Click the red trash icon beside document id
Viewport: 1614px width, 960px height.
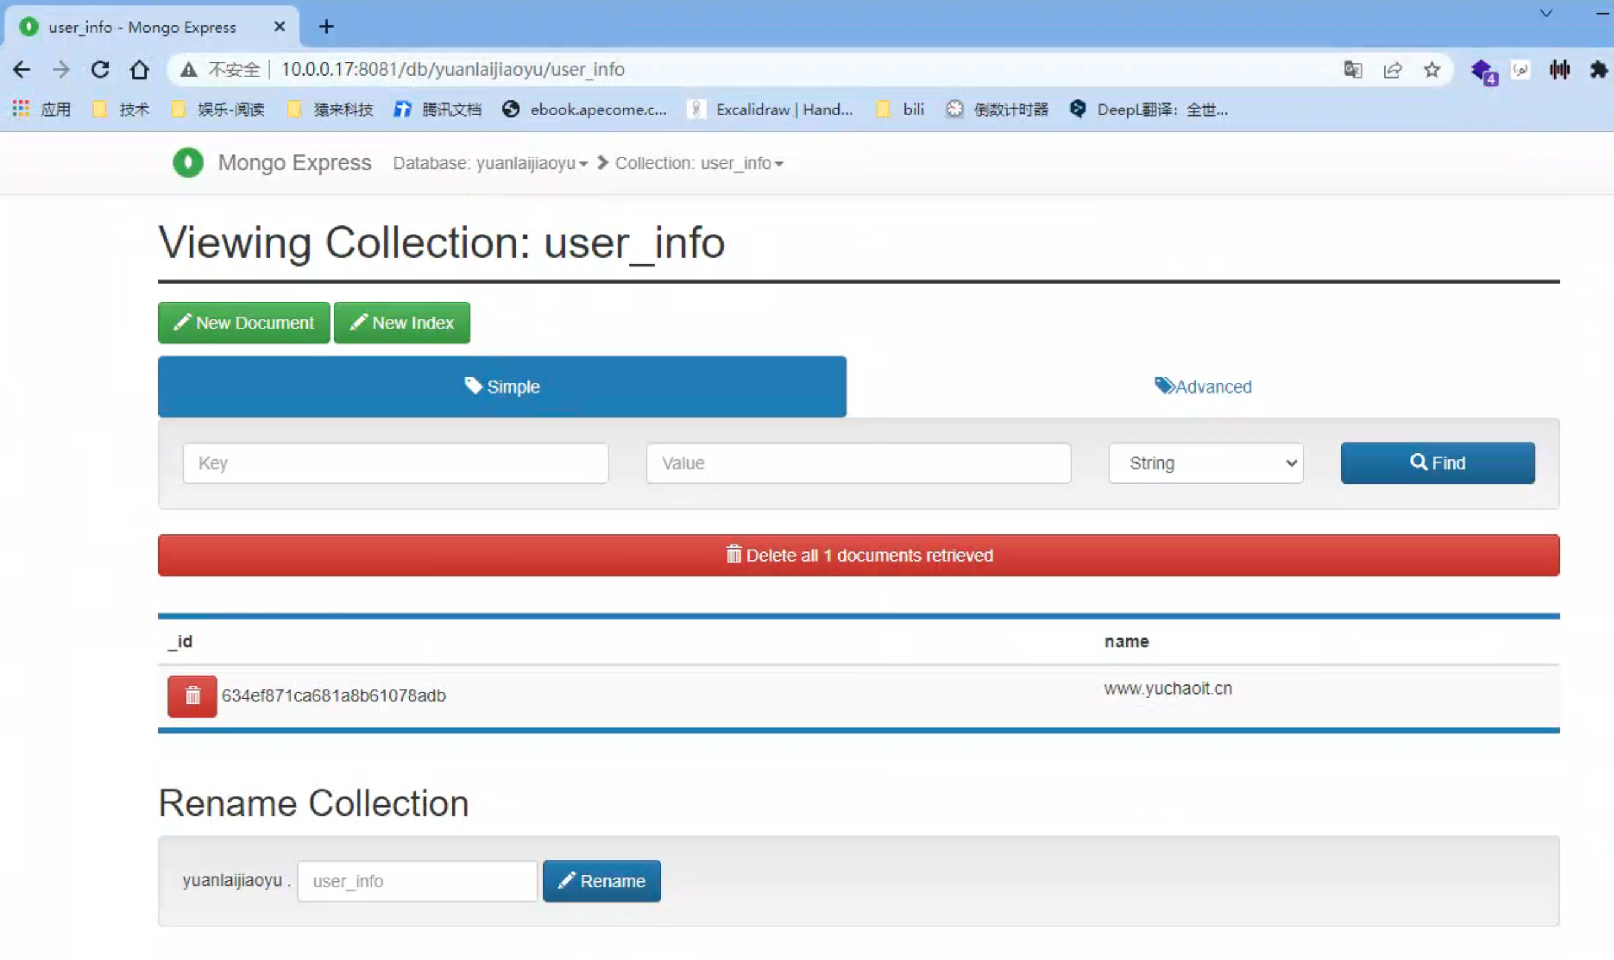192,696
